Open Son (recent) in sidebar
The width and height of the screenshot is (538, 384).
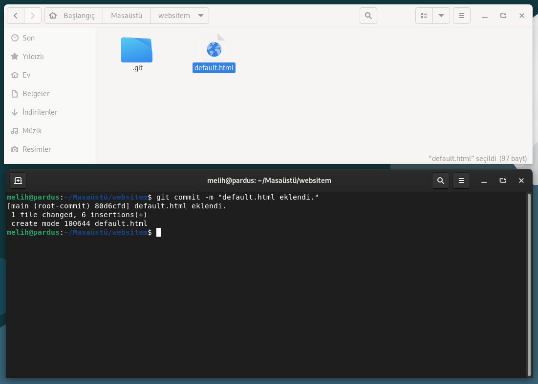(50, 38)
